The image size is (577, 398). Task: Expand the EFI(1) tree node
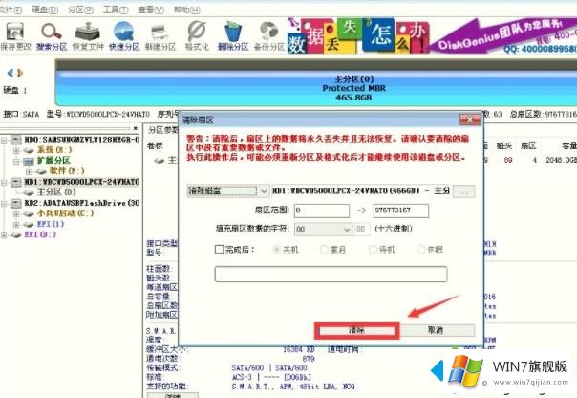(16, 224)
